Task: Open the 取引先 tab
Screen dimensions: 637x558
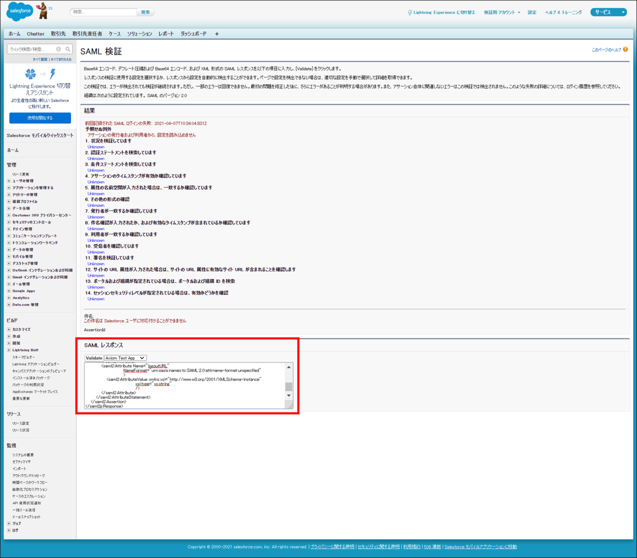Action: (x=58, y=34)
